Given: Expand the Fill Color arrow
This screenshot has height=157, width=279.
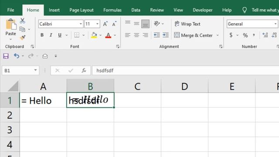Looking at the screenshot, I should pyautogui.click(x=100, y=35).
